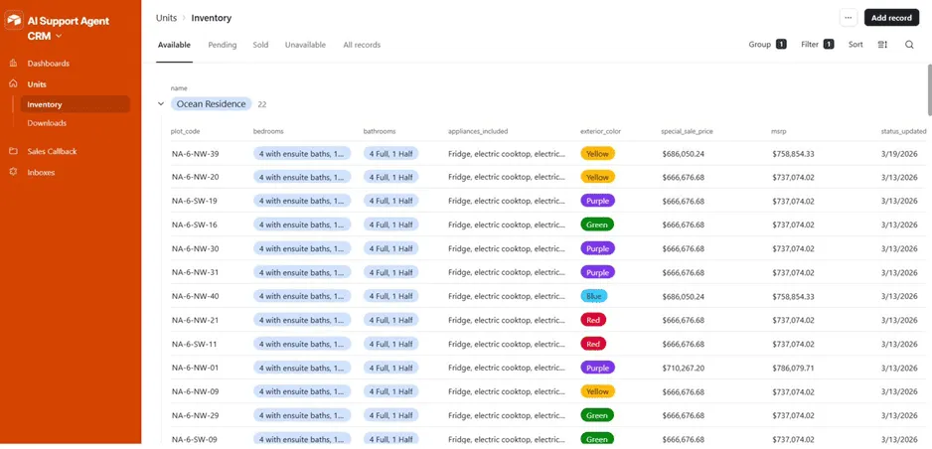Click the 3/19/2026 status updated date
The height and width of the screenshot is (449, 932).
[x=900, y=154]
